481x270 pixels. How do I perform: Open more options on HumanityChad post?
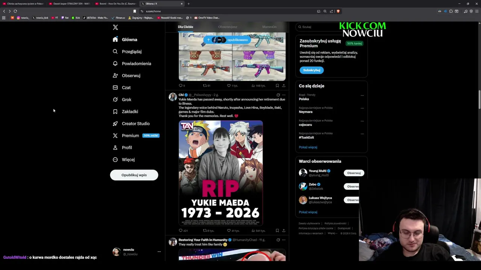(x=284, y=240)
